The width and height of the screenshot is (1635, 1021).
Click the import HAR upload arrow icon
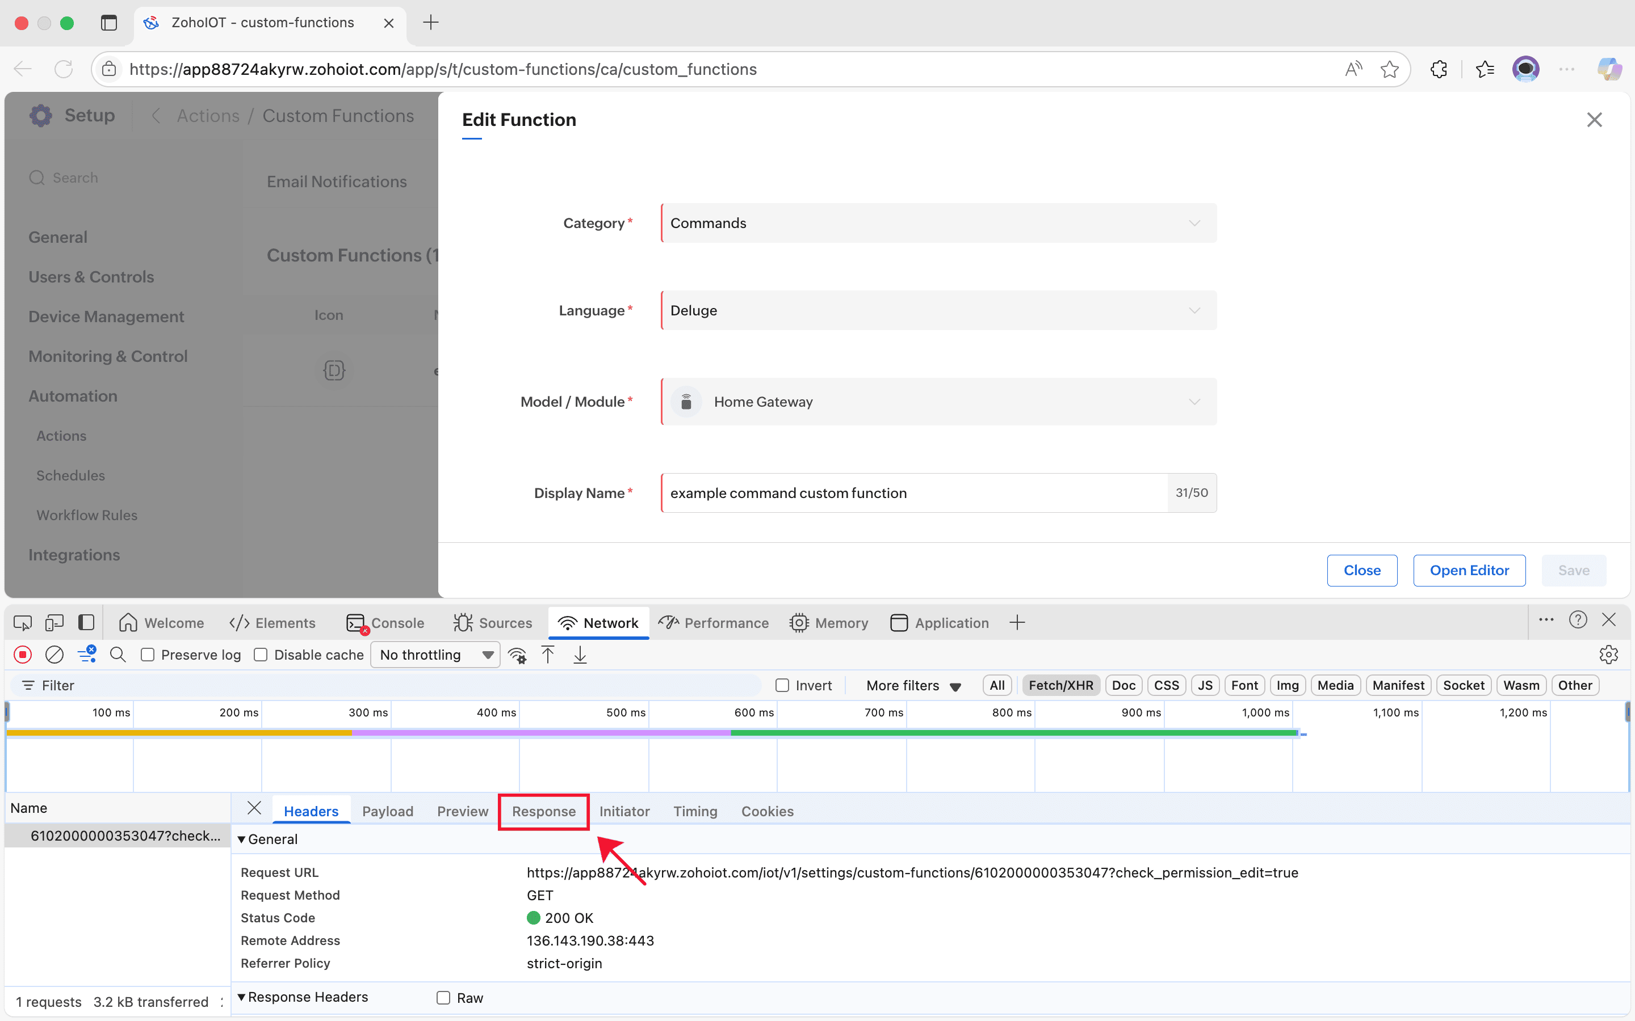coord(548,655)
